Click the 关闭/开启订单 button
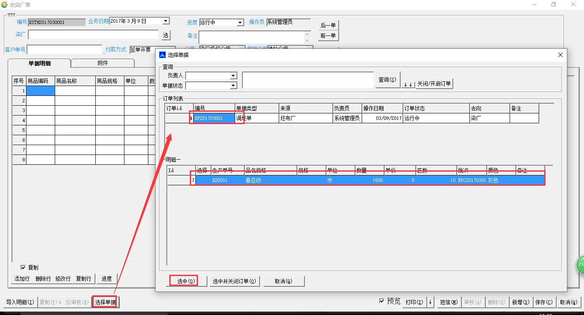 point(434,83)
